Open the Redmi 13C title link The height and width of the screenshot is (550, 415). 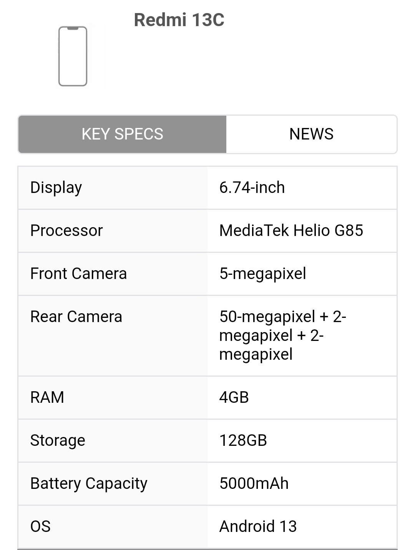pyautogui.click(x=179, y=20)
